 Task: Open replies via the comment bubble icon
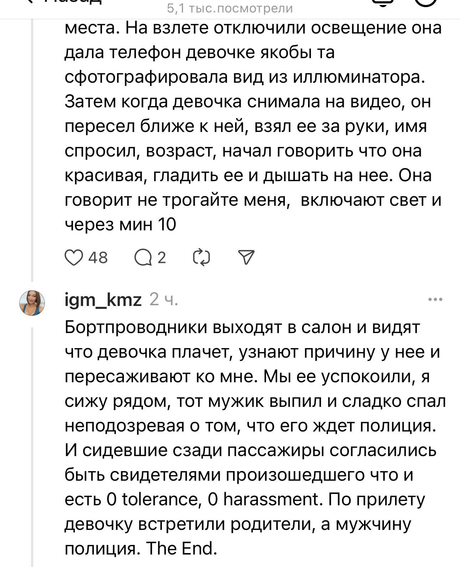pyautogui.click(x=143, y=257)
